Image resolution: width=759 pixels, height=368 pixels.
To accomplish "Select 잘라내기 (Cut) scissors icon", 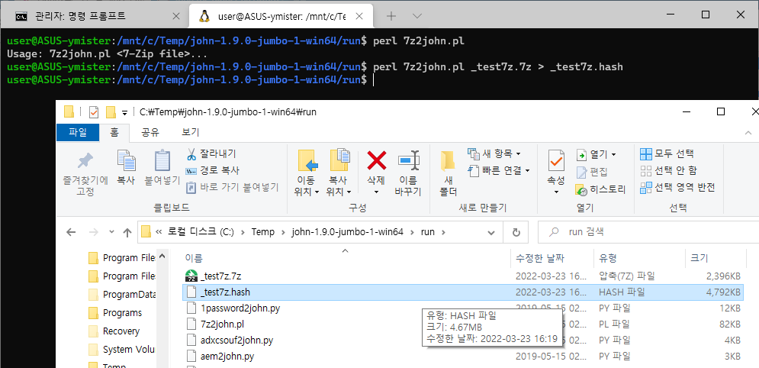I will [x=191, y=154].
